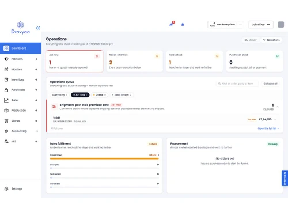Select the Keep an eye filter chip

point(122,95)
